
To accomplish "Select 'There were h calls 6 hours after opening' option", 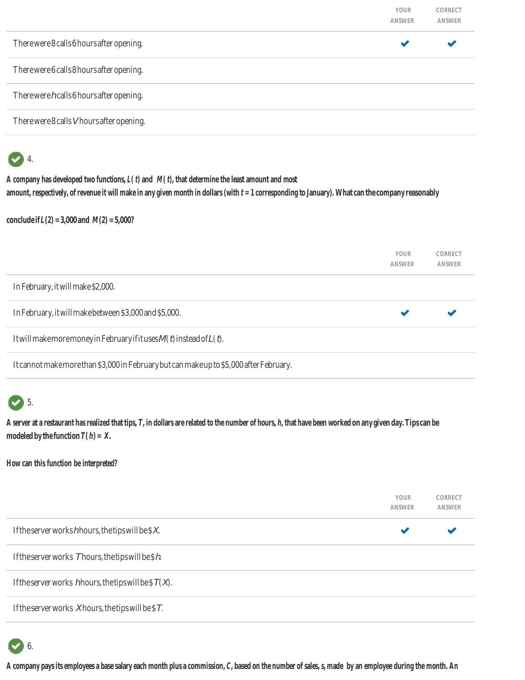I will (78, 95).
